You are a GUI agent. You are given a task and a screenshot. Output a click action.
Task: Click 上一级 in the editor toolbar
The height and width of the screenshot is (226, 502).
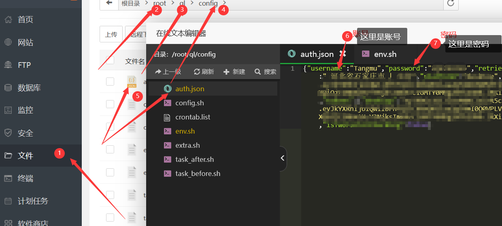coord(168,71)
